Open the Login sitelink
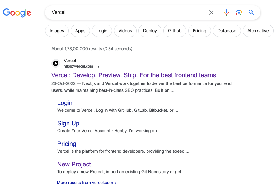276x194 pixels. coord(65,103)
